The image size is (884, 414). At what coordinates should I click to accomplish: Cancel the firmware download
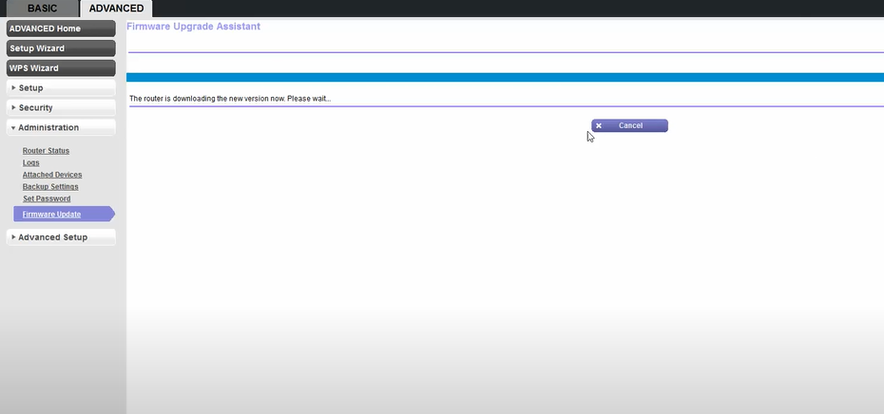click(x=630, y=125)
